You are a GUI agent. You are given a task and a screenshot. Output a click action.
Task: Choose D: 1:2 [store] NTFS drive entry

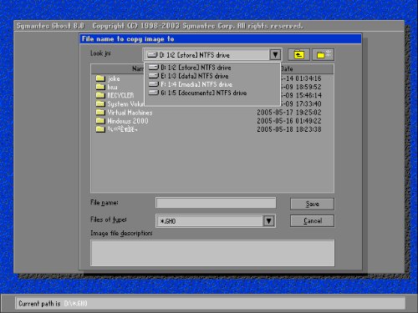212,68
